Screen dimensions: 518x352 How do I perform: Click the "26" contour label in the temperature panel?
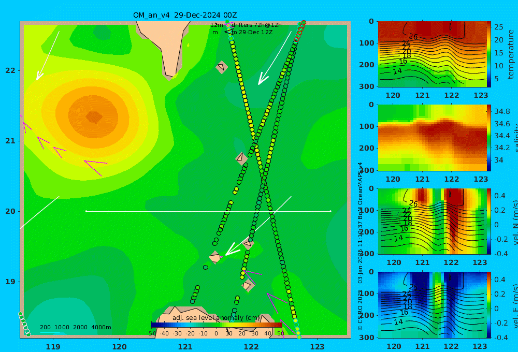point(413,37)
